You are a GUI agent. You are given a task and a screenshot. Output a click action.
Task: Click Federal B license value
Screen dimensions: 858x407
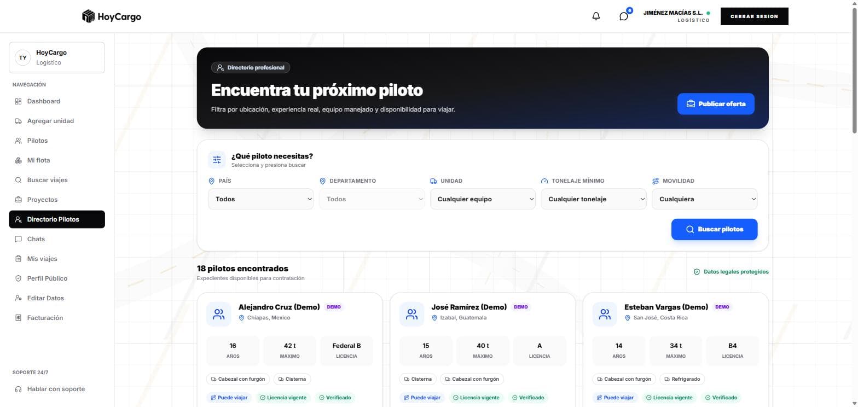346,346
